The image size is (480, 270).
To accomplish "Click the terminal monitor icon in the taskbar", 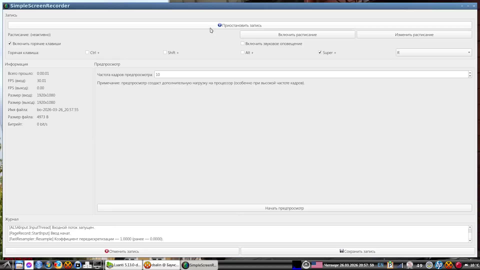I will 97,264.
